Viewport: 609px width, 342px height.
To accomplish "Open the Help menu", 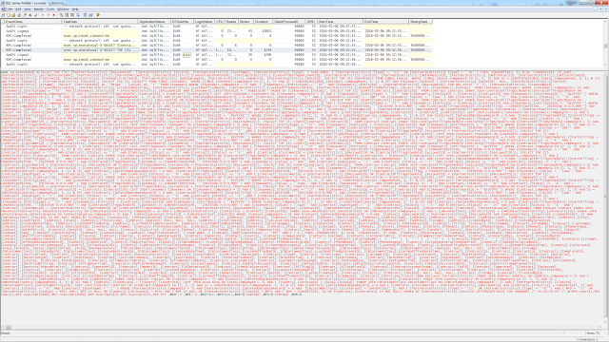I will (x=75, y=9).
